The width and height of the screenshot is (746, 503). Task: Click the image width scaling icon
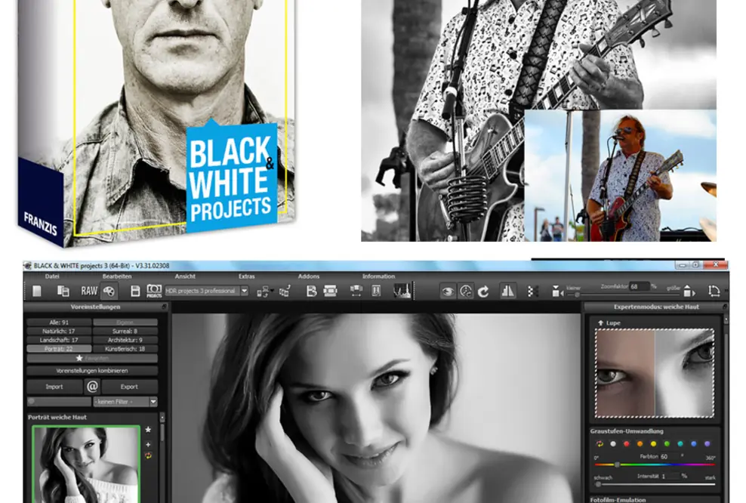356,291
